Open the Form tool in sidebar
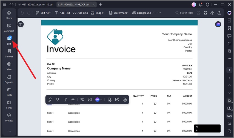Image resolution: width=234 pixels, height=138 pixels. click(9, 105)
